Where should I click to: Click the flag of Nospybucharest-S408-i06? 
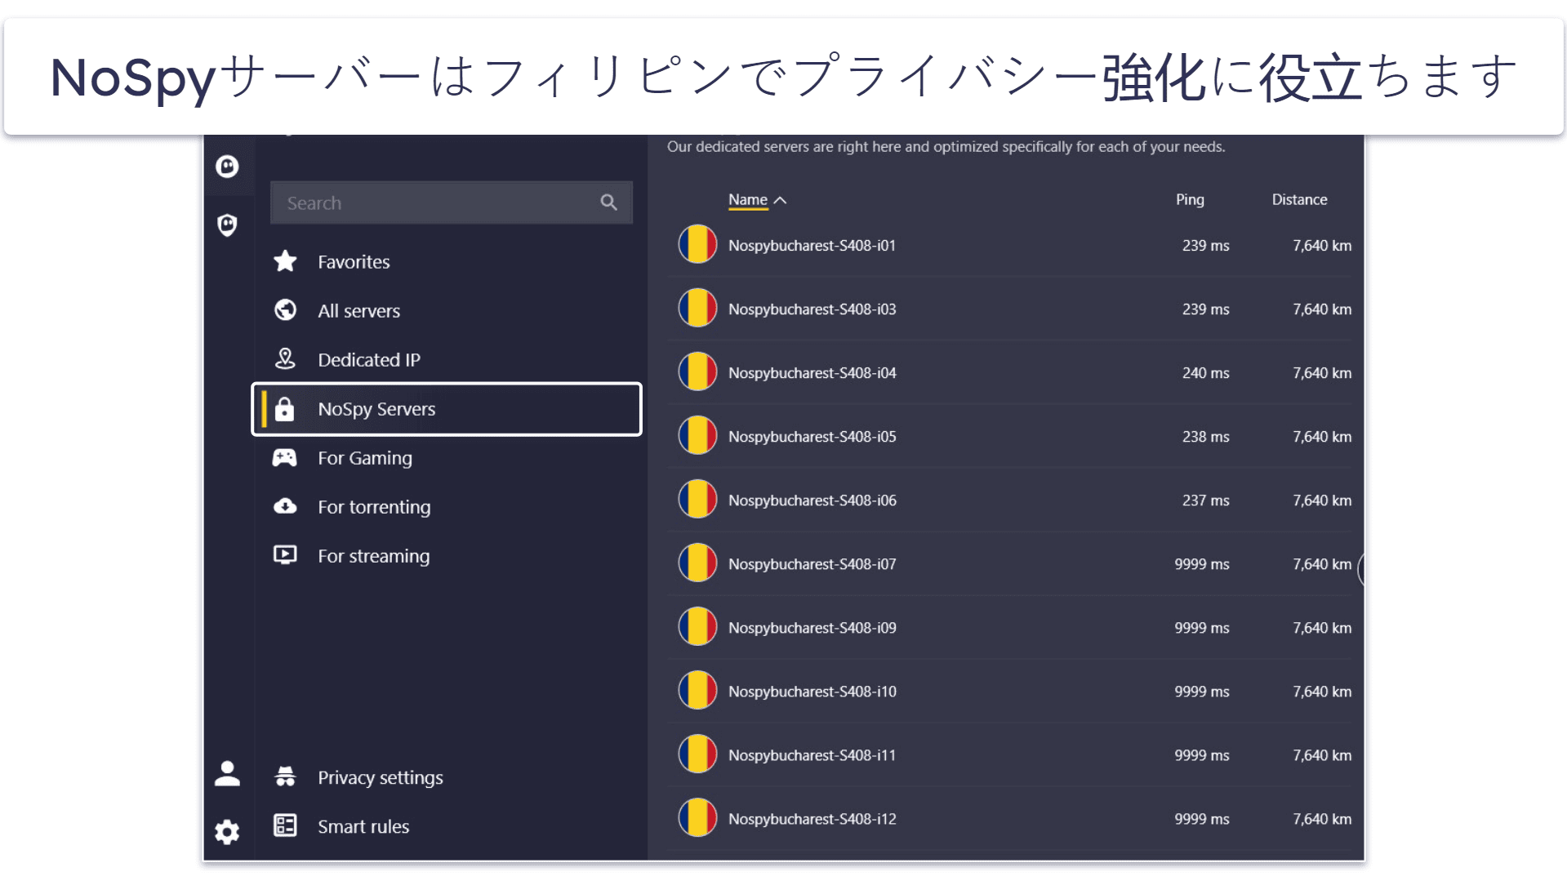697,499
